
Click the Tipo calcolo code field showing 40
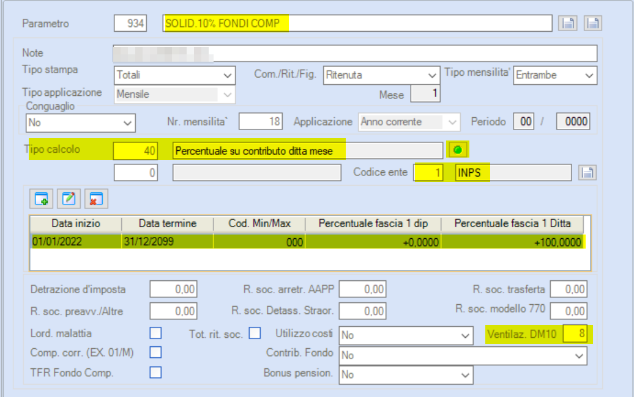point(135,150)
